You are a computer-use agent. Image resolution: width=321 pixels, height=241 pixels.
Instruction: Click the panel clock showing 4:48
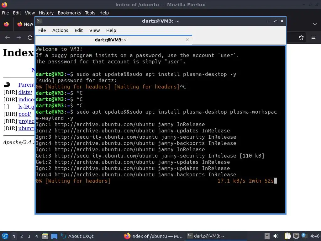(x=315, y=236)
